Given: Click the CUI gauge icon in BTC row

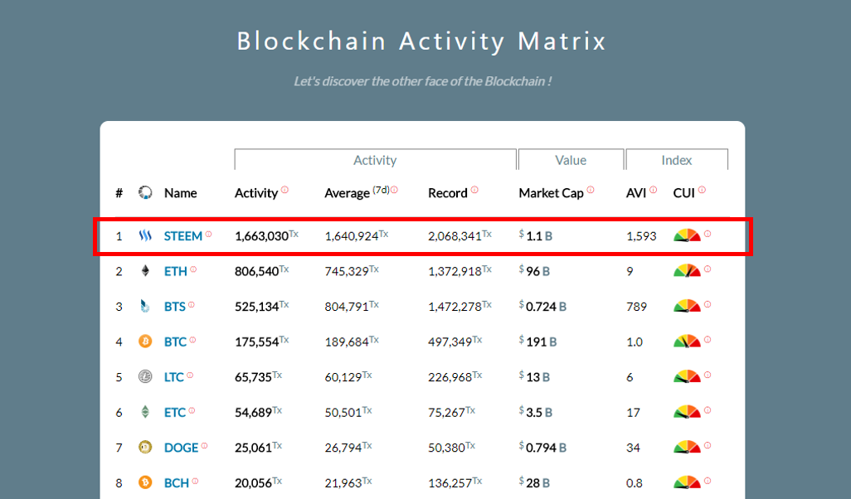Looking at the screenshot, I should (x=687, y=342).
